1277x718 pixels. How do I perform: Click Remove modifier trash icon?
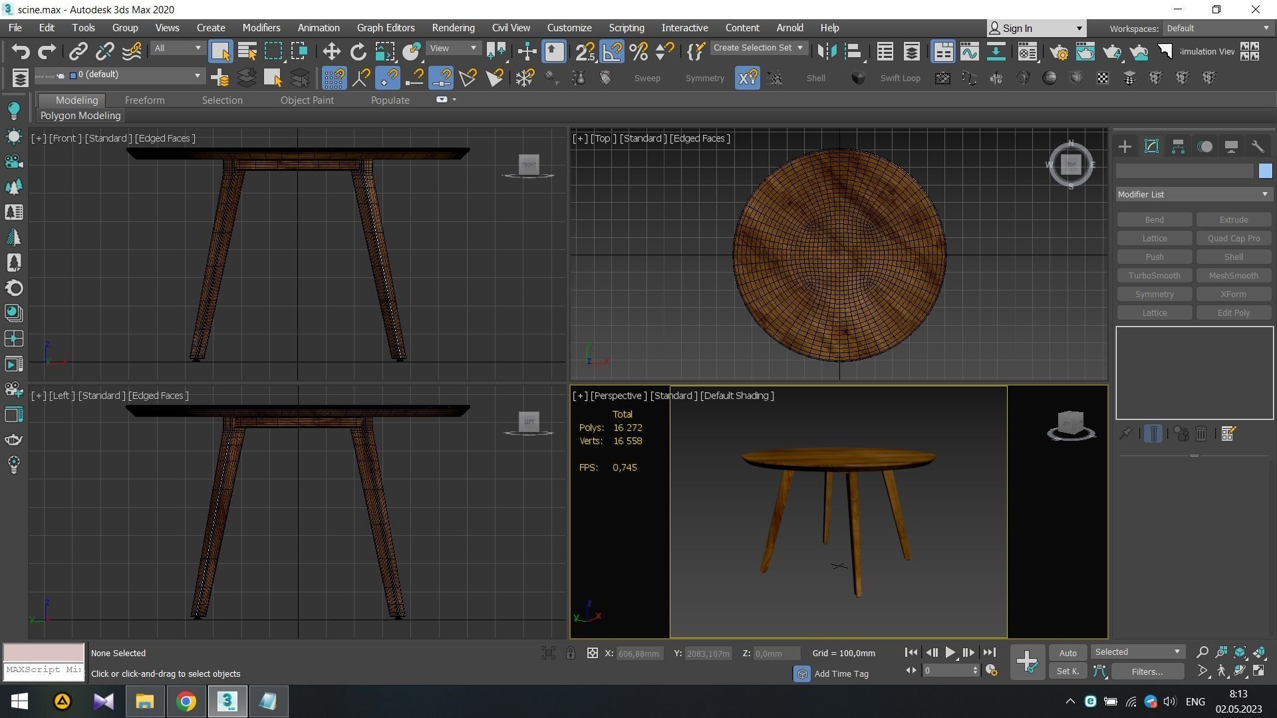tap(1201, 434)
